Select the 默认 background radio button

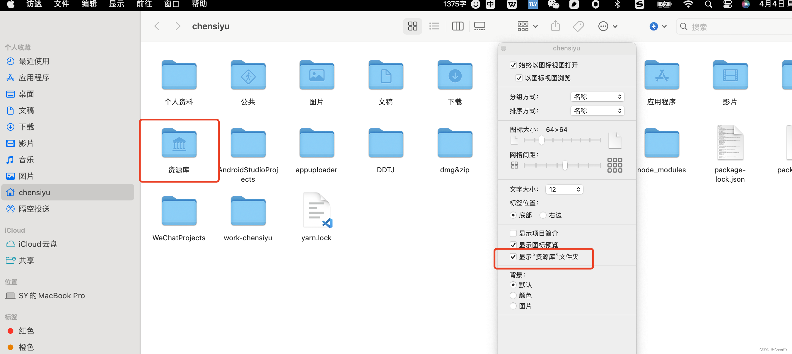point(513,285)
